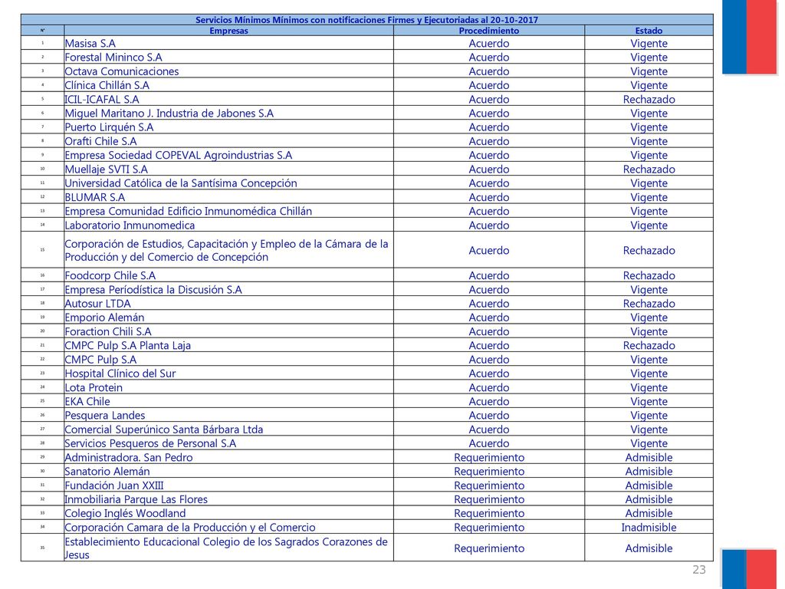Click the blue-red flag logo at top right

point(750,37)
